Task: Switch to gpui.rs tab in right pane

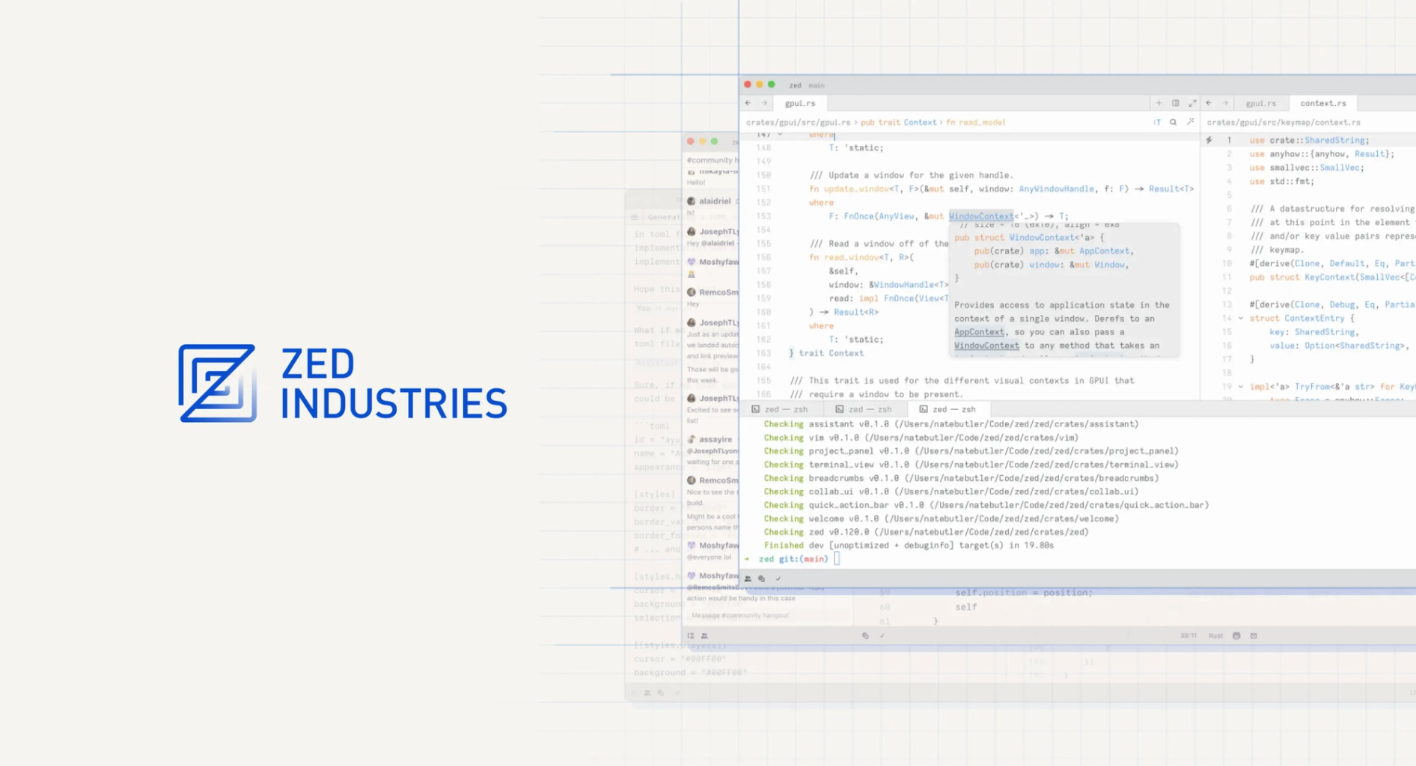Action: coord(1261,103)
